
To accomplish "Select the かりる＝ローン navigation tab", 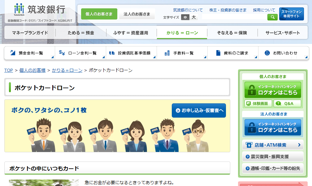I will (x=182, y=33).
